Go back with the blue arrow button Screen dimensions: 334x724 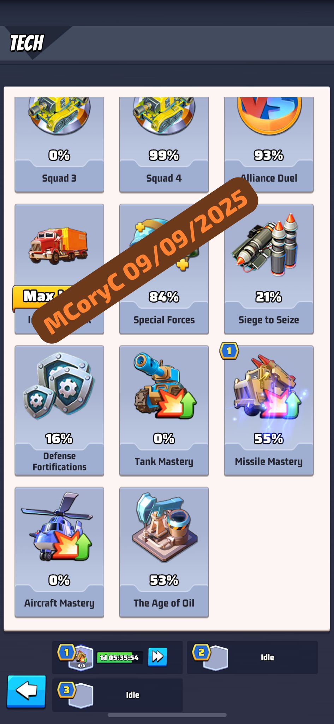pos(26,691)
